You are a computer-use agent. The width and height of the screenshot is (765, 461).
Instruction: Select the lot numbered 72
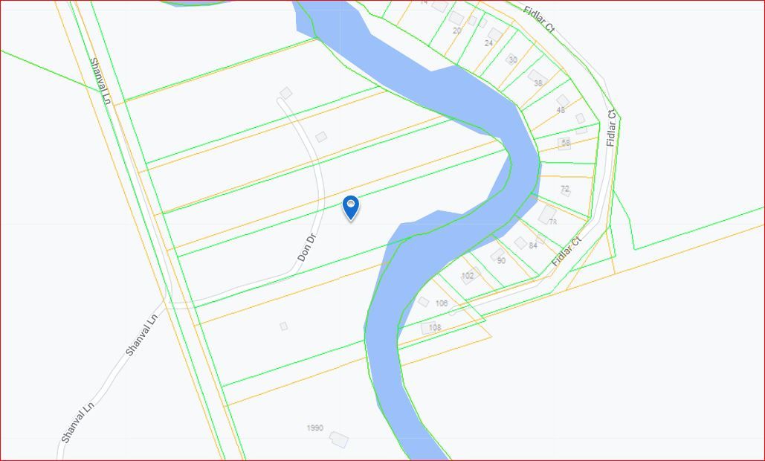(x=565, y=188)
